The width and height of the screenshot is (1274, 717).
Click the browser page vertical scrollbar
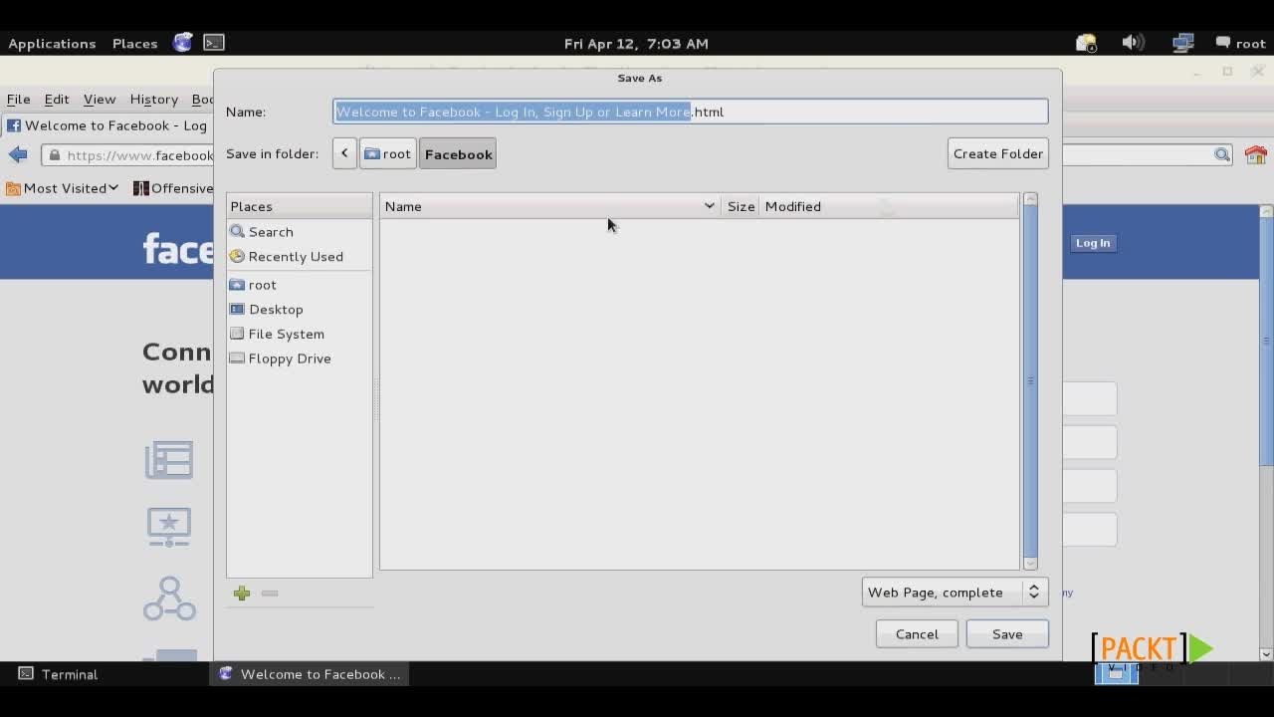[1266, 339]
